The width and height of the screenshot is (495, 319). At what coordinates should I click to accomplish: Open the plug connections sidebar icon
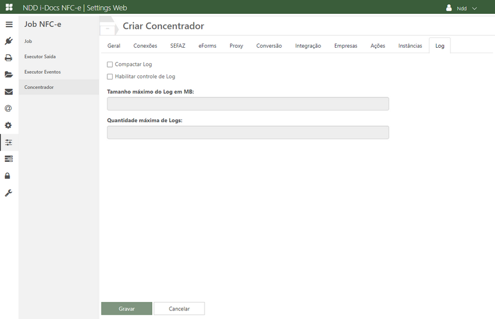tap(8, 41)
